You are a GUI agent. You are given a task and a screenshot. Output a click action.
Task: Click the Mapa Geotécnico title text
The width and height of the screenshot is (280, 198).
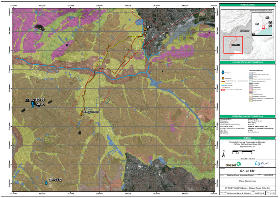click(248, 181)
